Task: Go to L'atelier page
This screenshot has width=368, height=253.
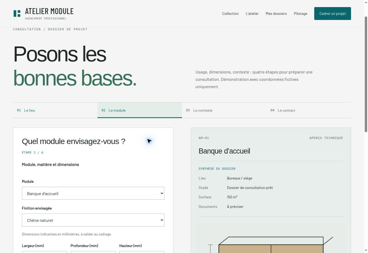Action: tap(252, 14)
